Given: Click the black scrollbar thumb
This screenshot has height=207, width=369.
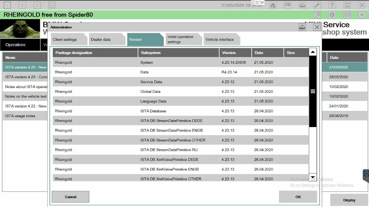Looking at the screenshot, I should (x=313, y=91).
